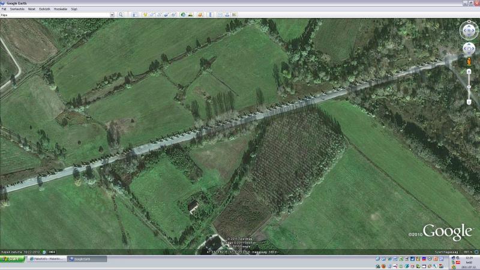
Task: Click the print icon in toolbar
Action: 227,14
